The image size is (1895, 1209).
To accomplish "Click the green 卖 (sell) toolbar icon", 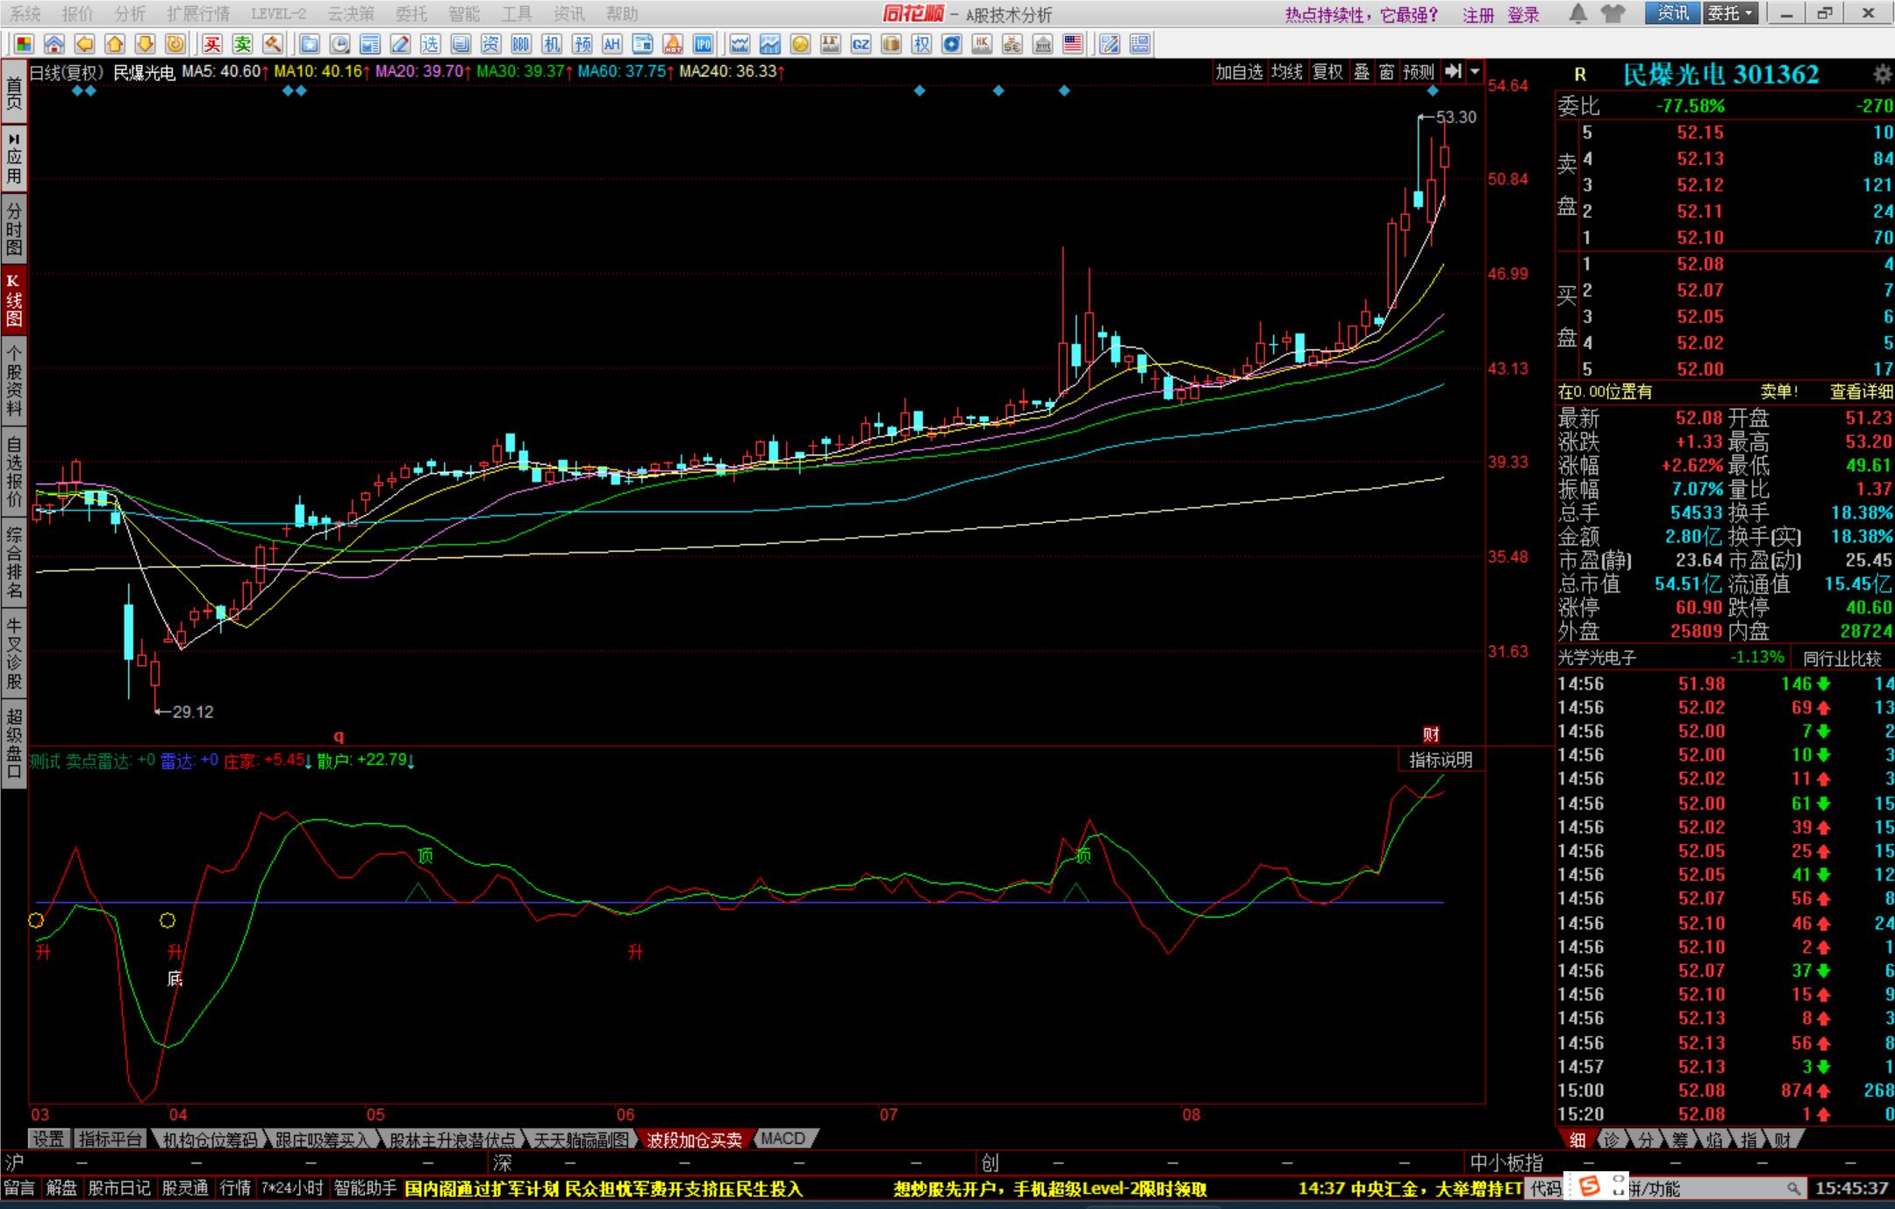I will (243, 44).
